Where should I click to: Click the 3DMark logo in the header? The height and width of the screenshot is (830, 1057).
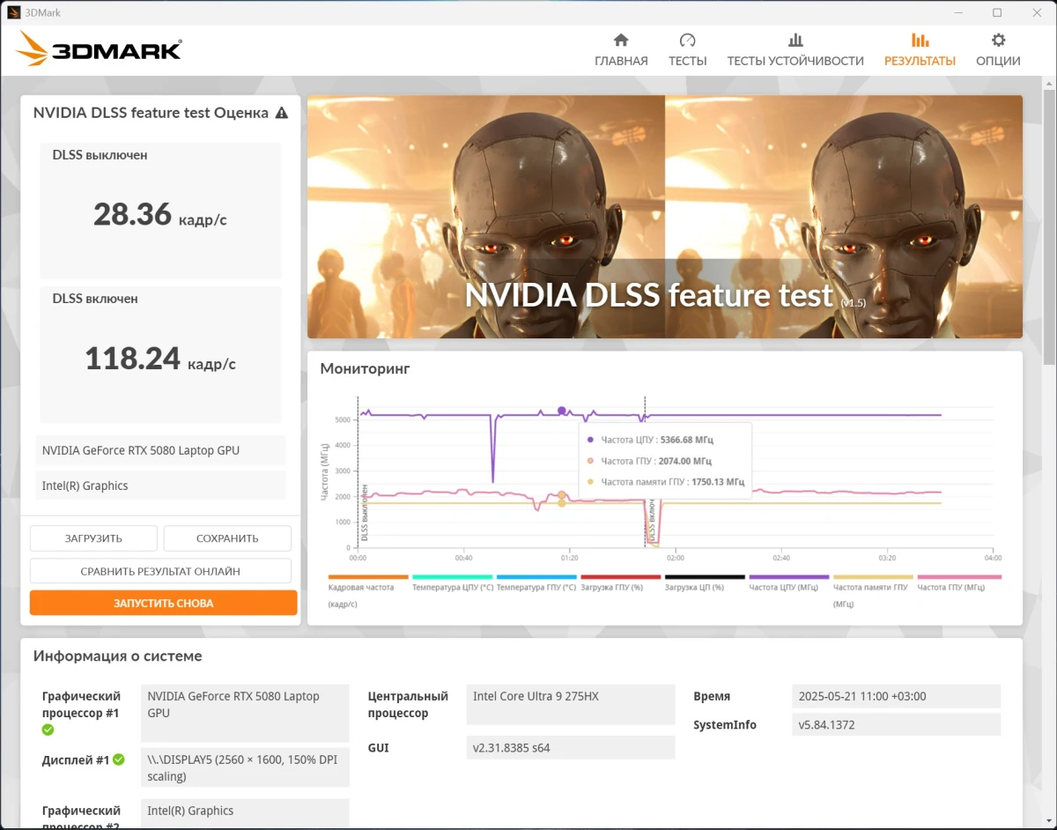pyautogui.click(x=99, y=49)
